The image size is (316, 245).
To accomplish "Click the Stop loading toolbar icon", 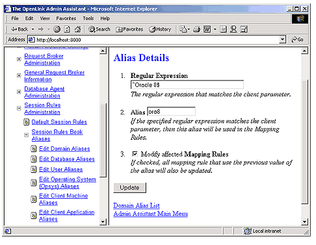I will click(x=57, y=29).
